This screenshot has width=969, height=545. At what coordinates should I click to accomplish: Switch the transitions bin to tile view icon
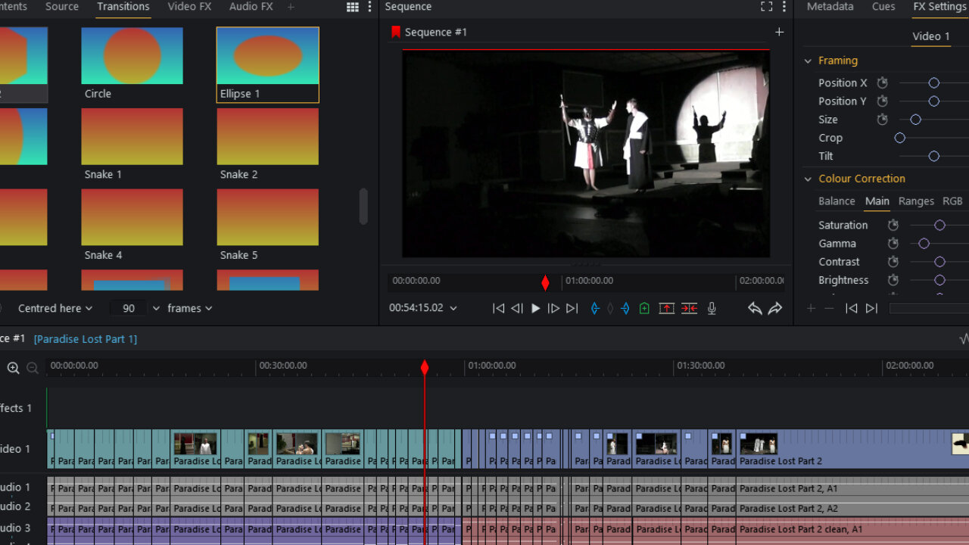point(353,7)
